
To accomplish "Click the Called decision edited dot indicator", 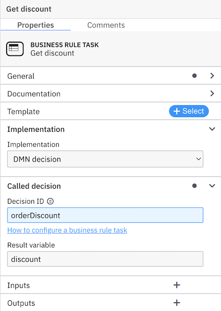I will (x=194, y=186).
